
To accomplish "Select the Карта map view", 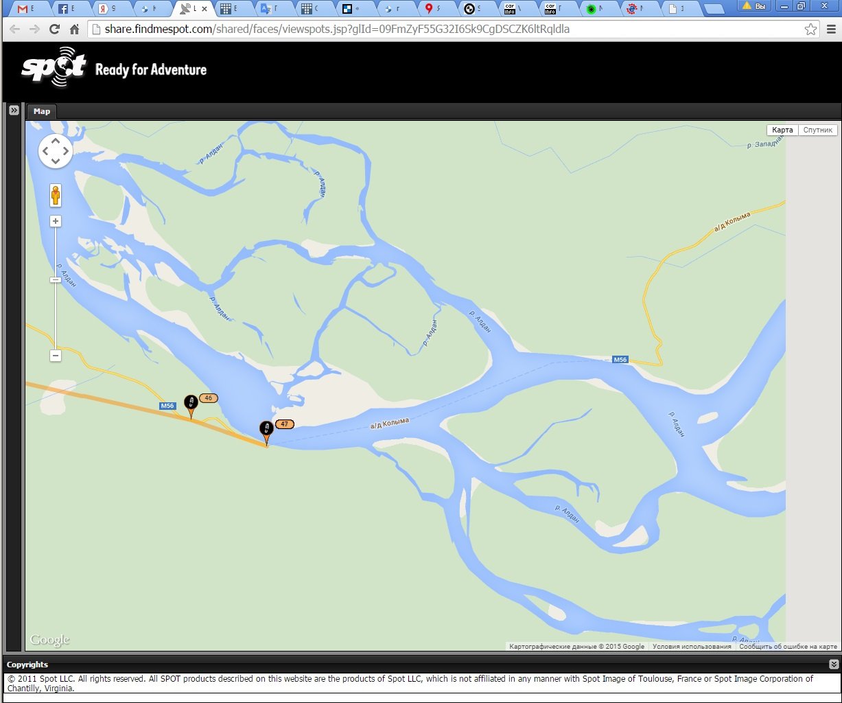I will pos(782,130).
